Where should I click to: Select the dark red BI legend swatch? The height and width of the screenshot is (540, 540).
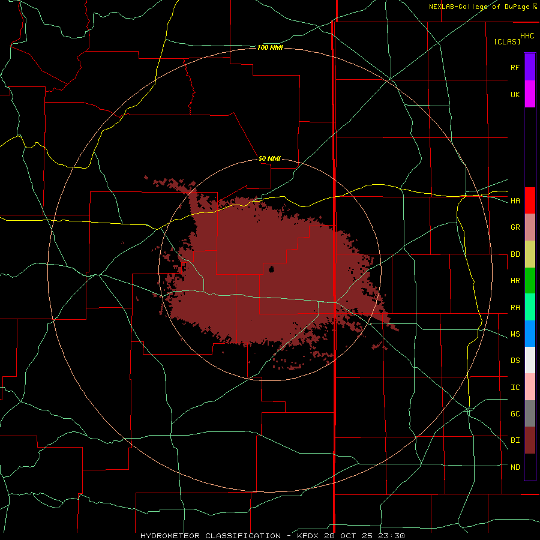click(530, 440)
